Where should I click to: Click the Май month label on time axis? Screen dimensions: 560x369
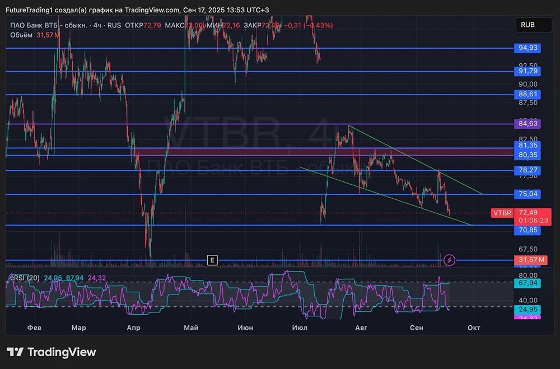pos(191,328)
